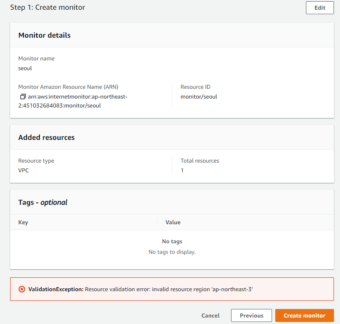Click the Resource type value 'VPC'

click(x=23, y=170)
